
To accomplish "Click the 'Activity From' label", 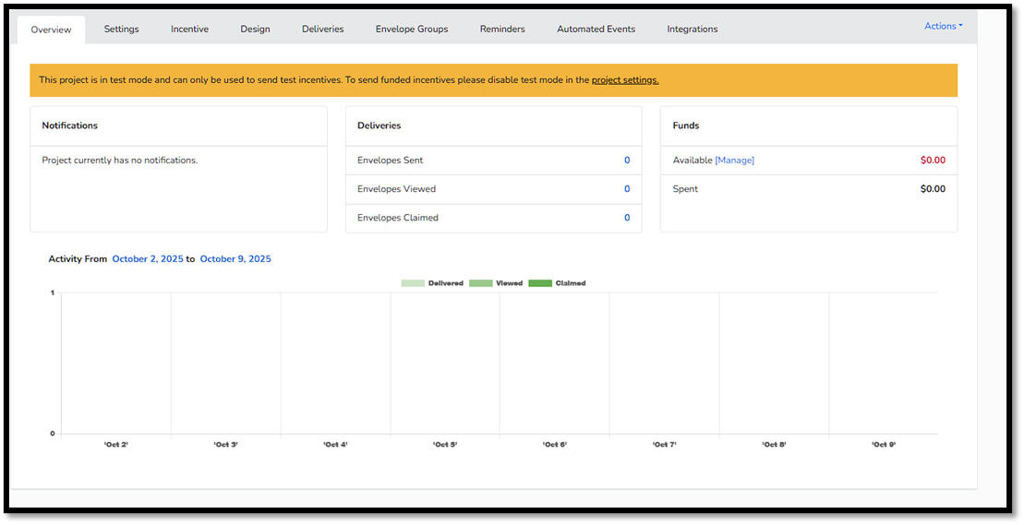I will click(78, 259).
